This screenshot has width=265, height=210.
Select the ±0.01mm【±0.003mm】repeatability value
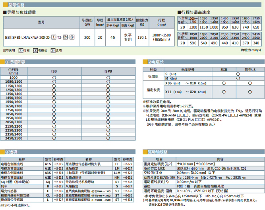click(196, 164)
